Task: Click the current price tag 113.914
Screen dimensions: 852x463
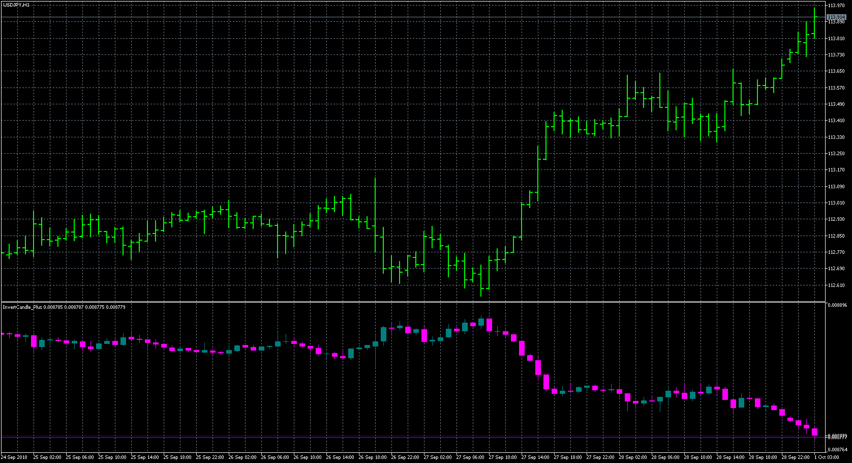Action: pyautogui.click(x=836, y=17)
